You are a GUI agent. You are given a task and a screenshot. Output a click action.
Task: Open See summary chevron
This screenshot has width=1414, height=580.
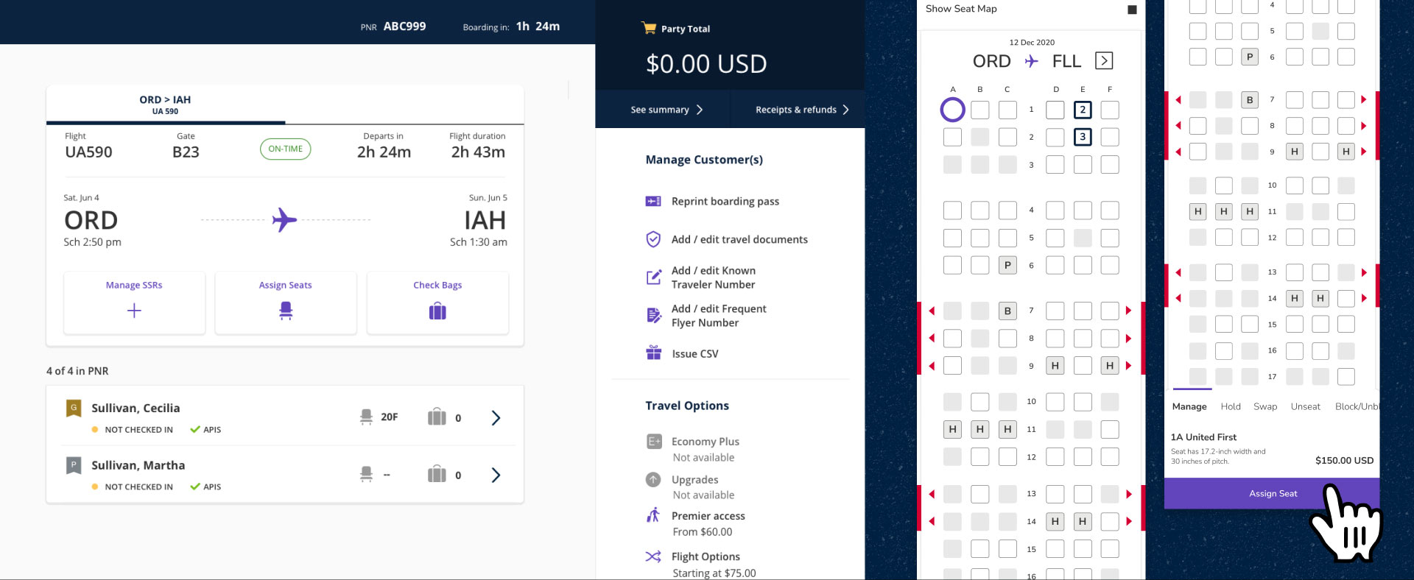pos(700,110)
